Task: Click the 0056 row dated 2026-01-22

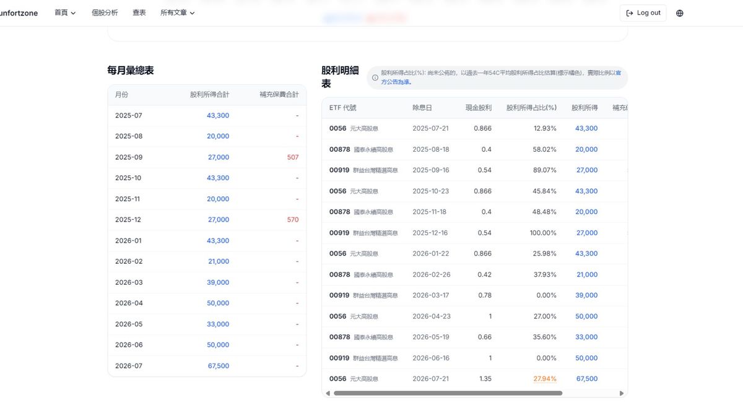Action: click(x=474, y=254)
